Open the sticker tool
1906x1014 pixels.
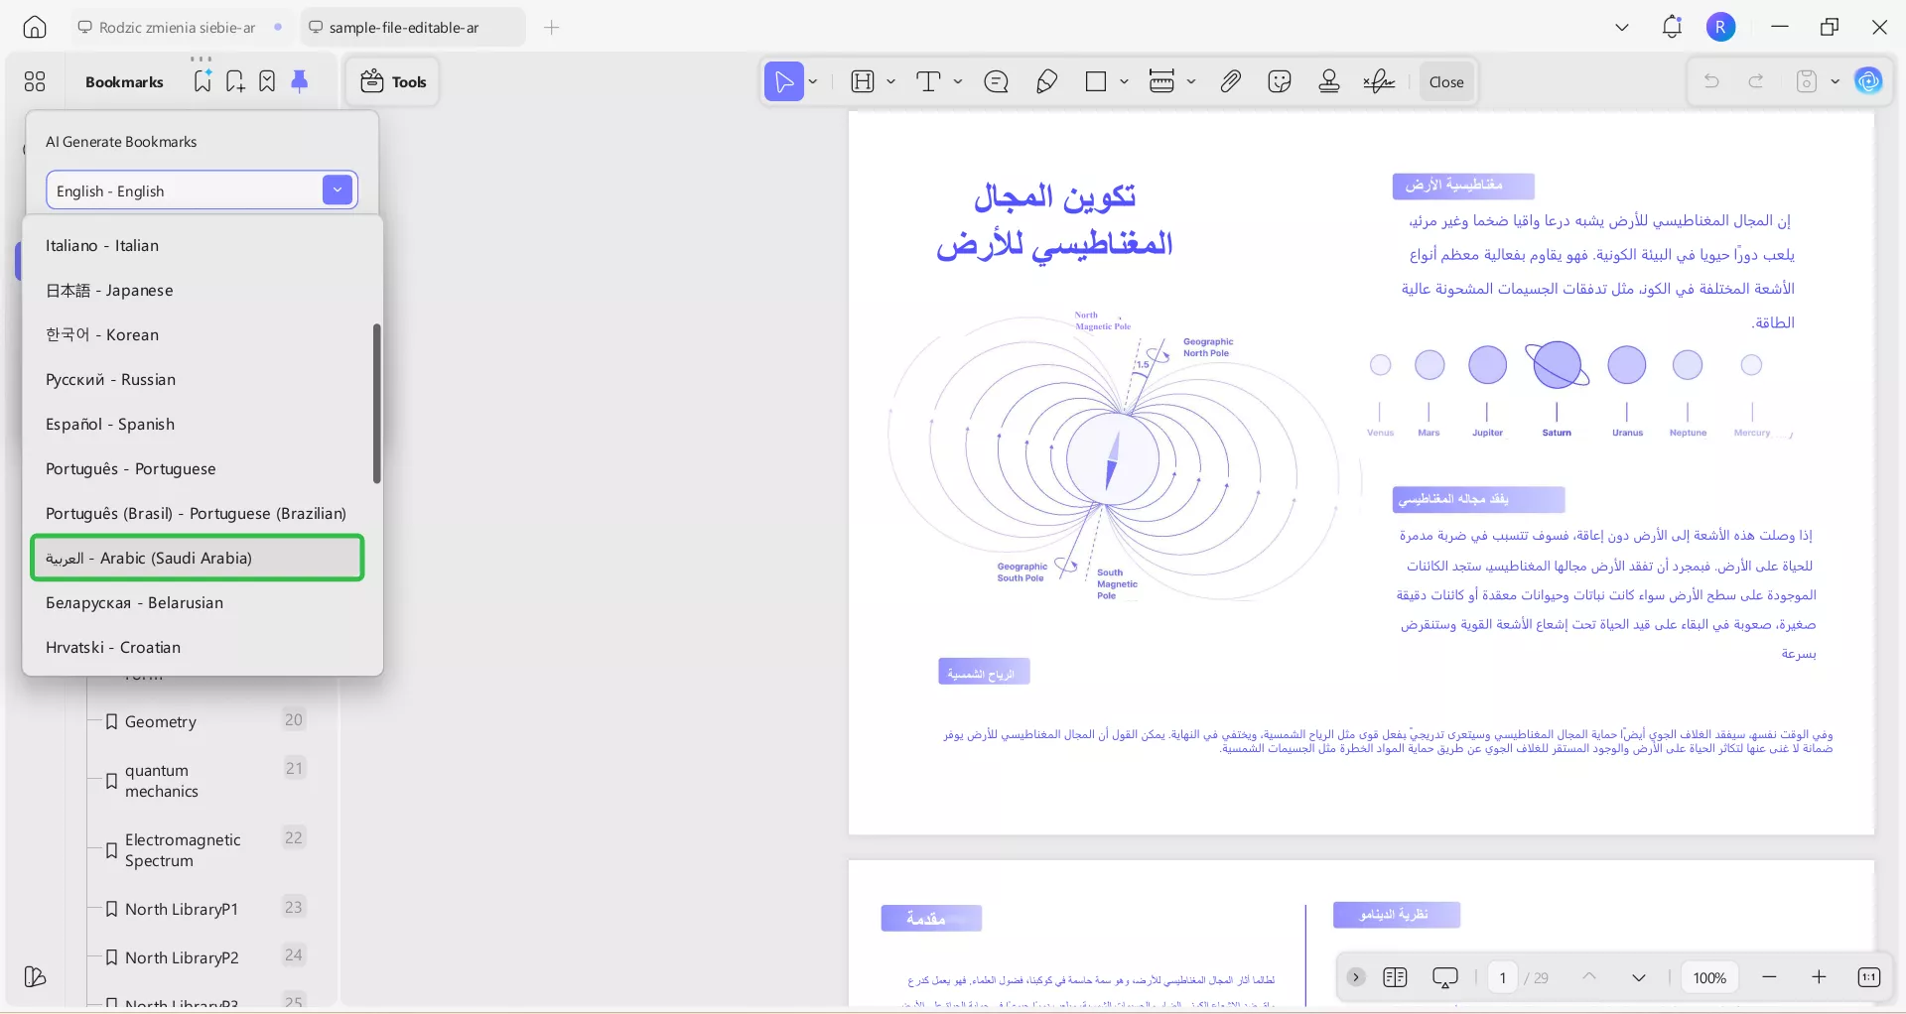[1280, 81]
